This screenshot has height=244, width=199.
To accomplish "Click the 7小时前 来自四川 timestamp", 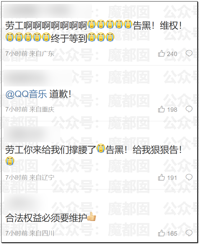I will (30, 233).
